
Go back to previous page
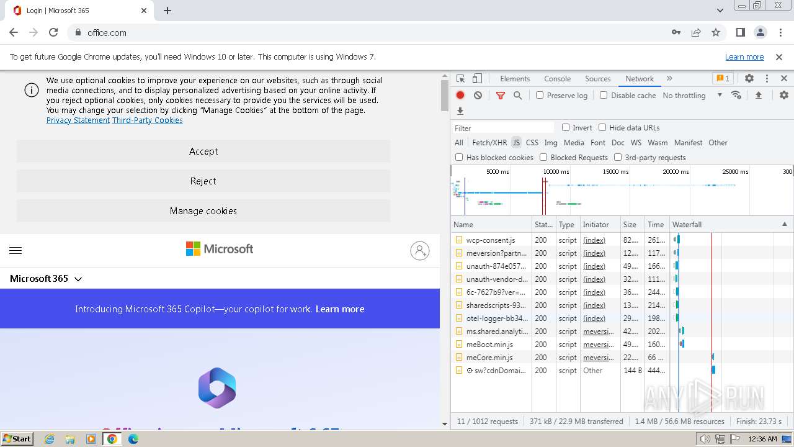click(14, 32)
